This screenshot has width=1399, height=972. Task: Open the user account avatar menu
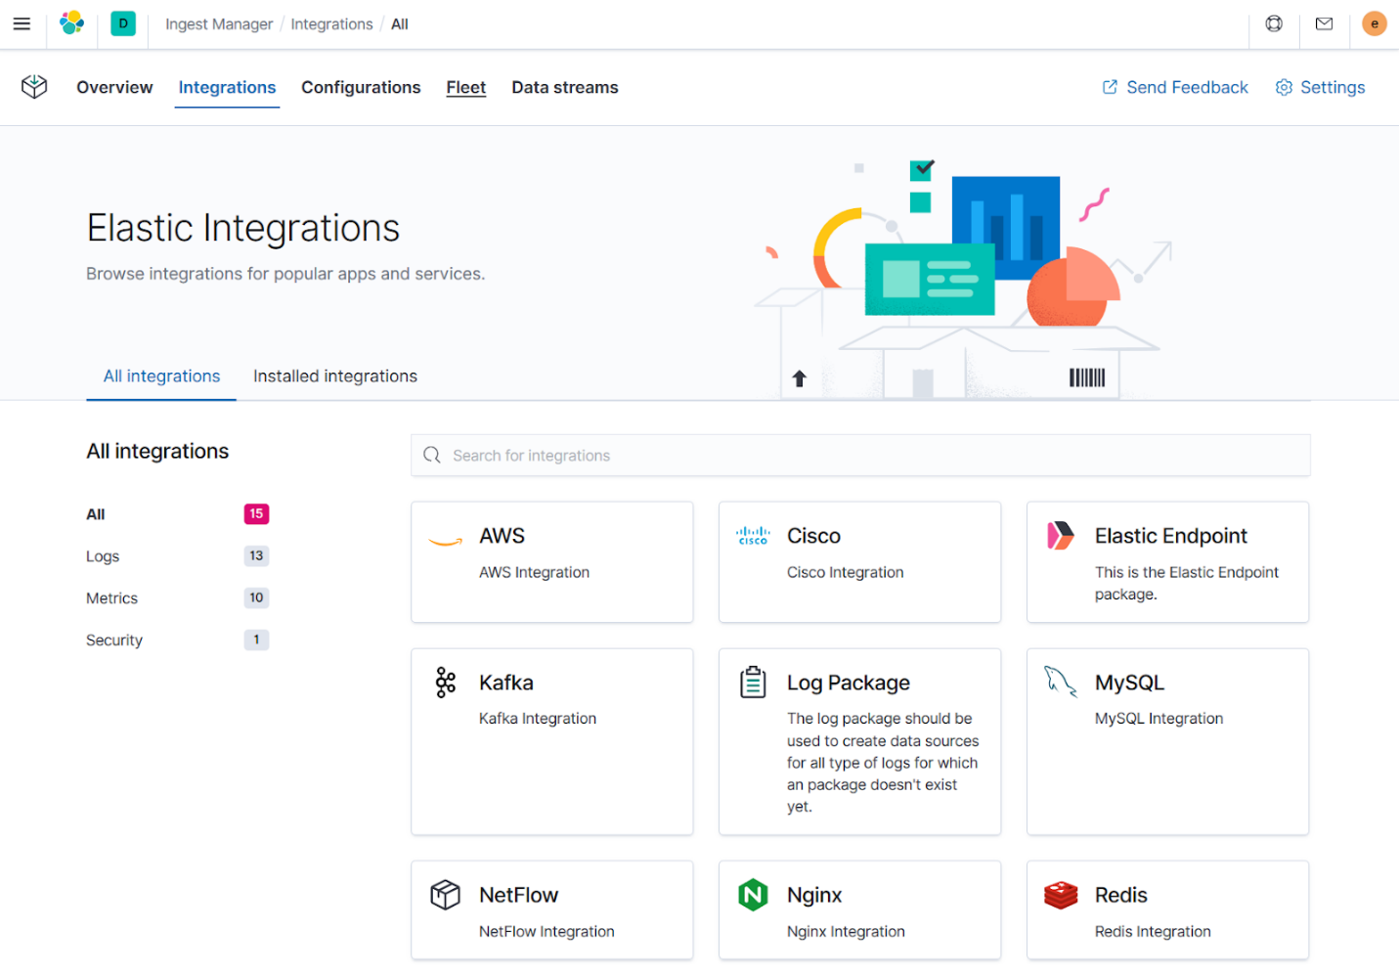click(1374, 23)
